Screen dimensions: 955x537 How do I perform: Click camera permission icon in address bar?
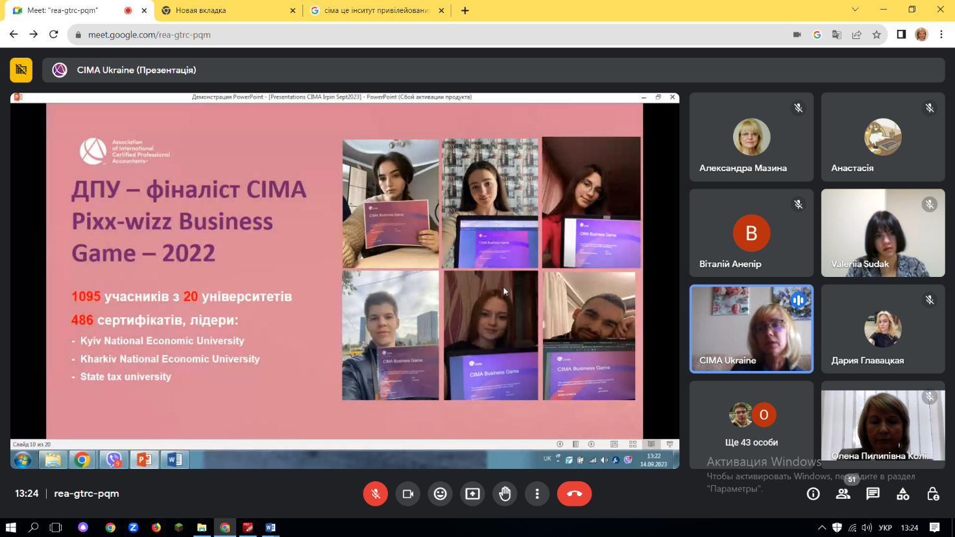tap(797, 35)
